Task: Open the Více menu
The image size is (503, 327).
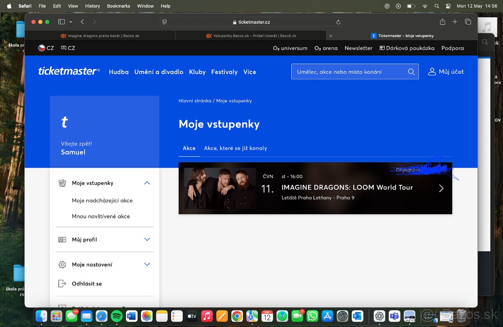Action: pyautogui.click(x=250, y=72)
